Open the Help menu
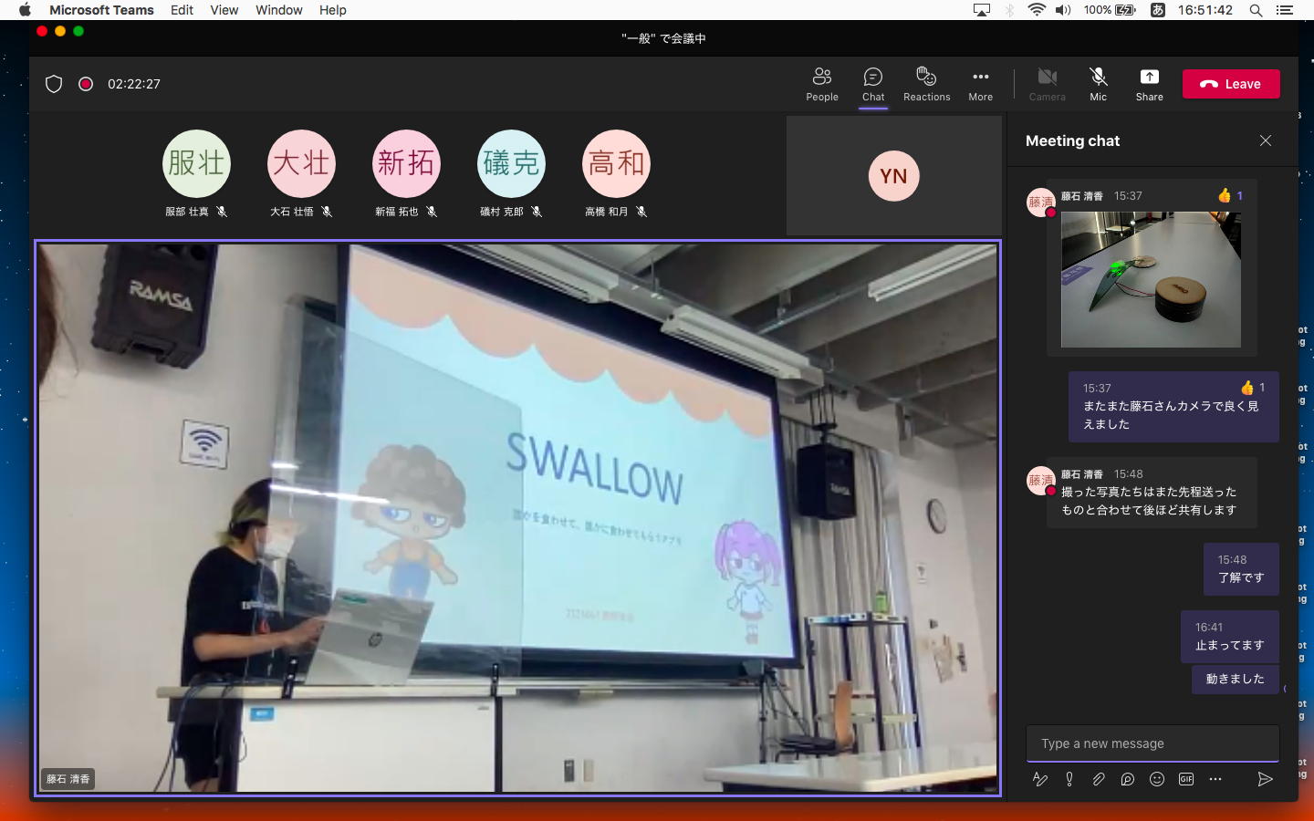 [333, 10]
